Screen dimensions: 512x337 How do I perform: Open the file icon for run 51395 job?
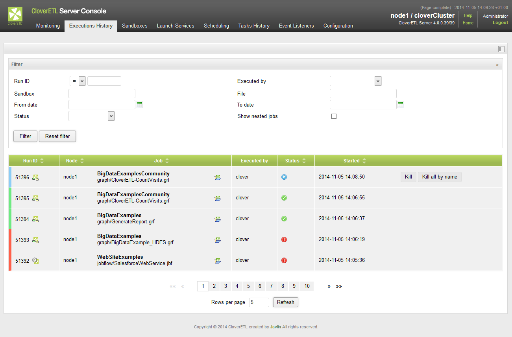coord(218,198)
